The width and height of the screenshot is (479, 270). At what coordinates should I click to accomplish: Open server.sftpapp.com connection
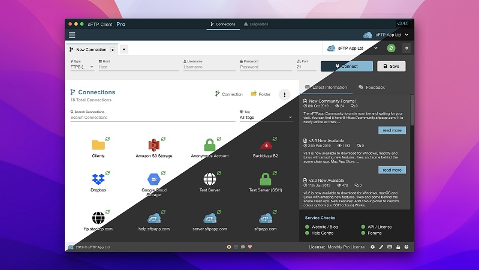click(x=210, y=221)
